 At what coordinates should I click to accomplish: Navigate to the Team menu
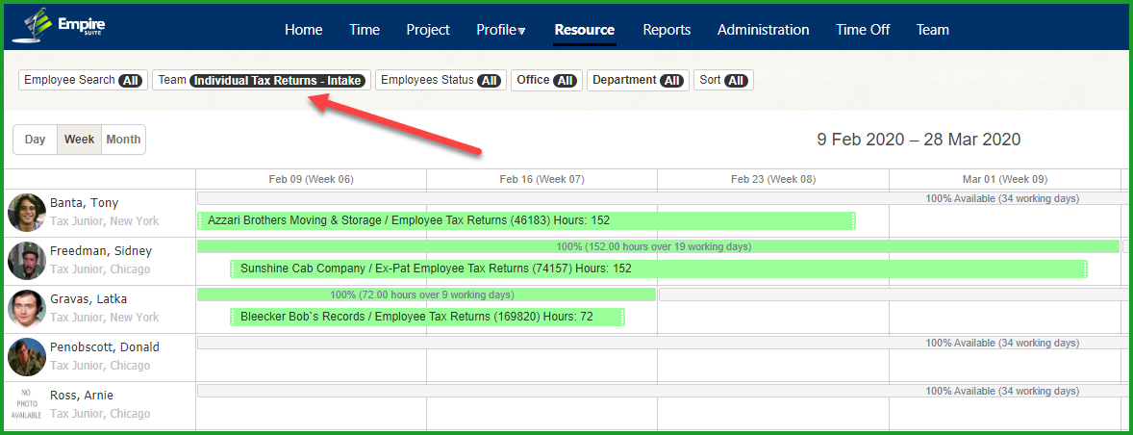933,30
